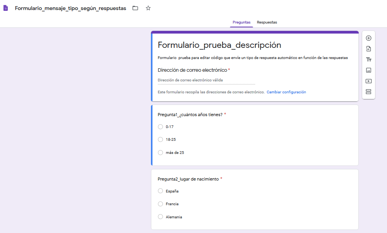Switch to the Respuestas tab
387x233 pixels.
(x=267, y=22)
